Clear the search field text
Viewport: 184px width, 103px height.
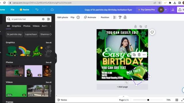(43, 19)
